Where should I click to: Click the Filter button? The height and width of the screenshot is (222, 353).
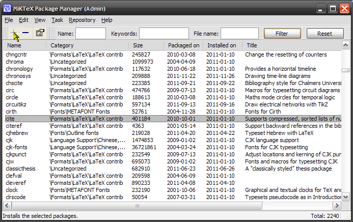282,34
